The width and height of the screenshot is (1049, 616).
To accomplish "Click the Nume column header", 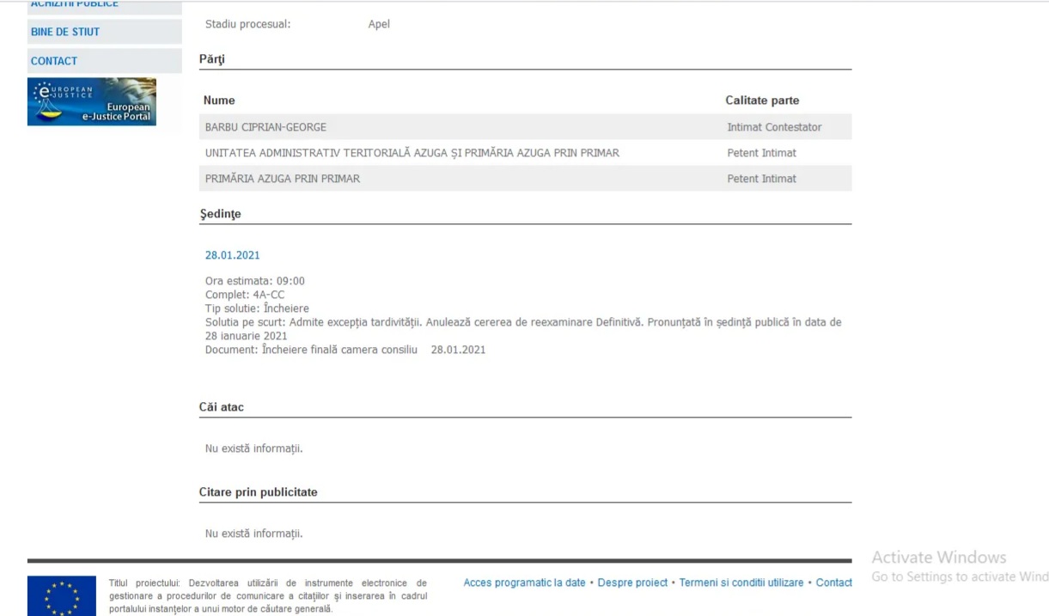I will [x=219, y=101].
